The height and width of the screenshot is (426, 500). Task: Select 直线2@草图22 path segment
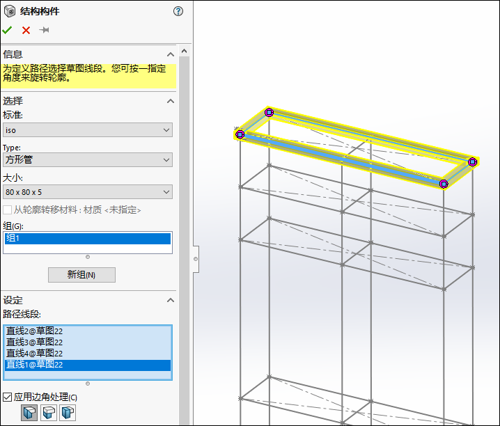click(88, 331)
